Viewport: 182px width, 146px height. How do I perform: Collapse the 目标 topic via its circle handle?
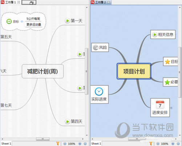tap(22, 21)
